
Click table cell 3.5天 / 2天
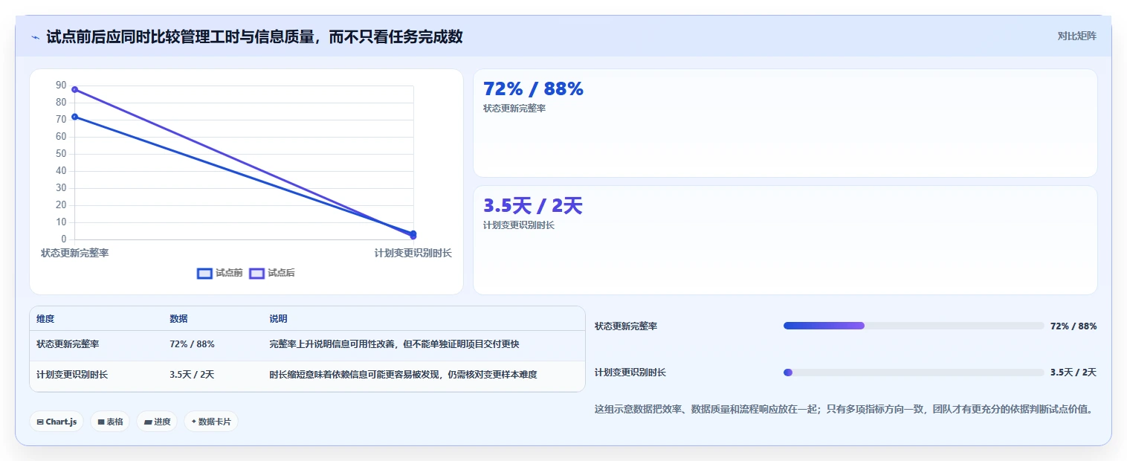[x=192, y=375]
